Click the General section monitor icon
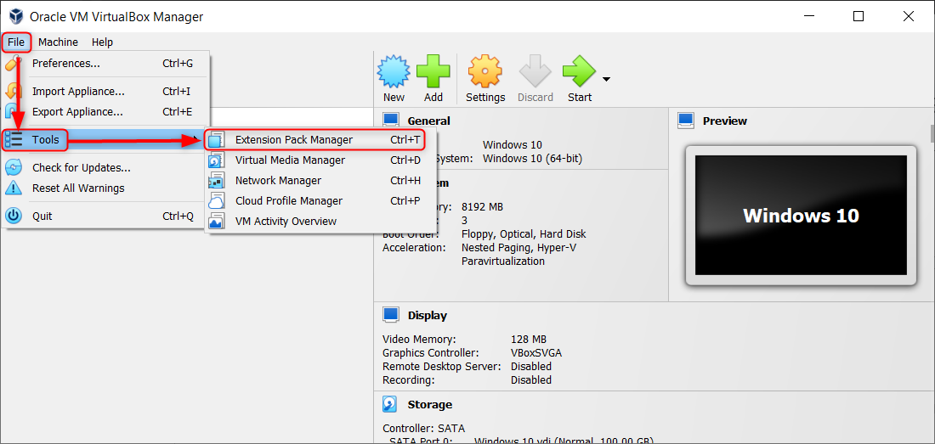 (391, 121)
